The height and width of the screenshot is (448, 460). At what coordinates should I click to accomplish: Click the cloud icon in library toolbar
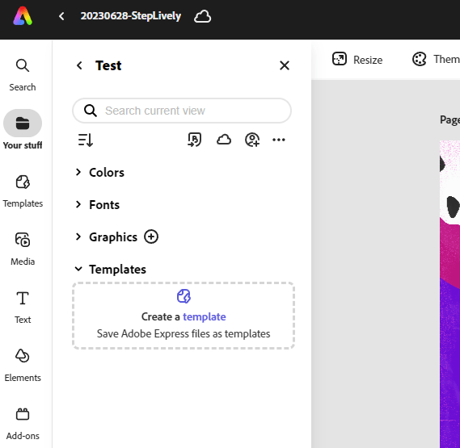[224, 140]
